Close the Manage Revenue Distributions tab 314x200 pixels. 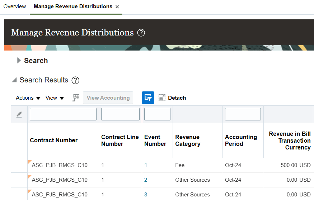(x=117, y=7)
